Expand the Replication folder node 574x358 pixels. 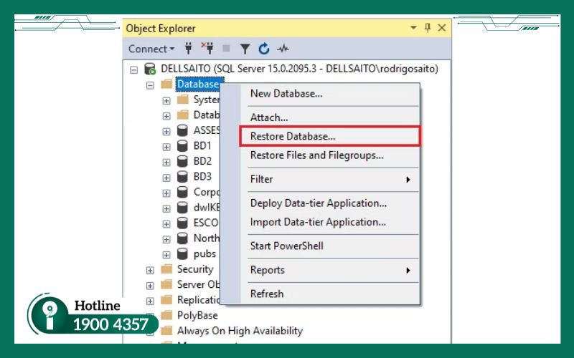[x=150, y=301]
